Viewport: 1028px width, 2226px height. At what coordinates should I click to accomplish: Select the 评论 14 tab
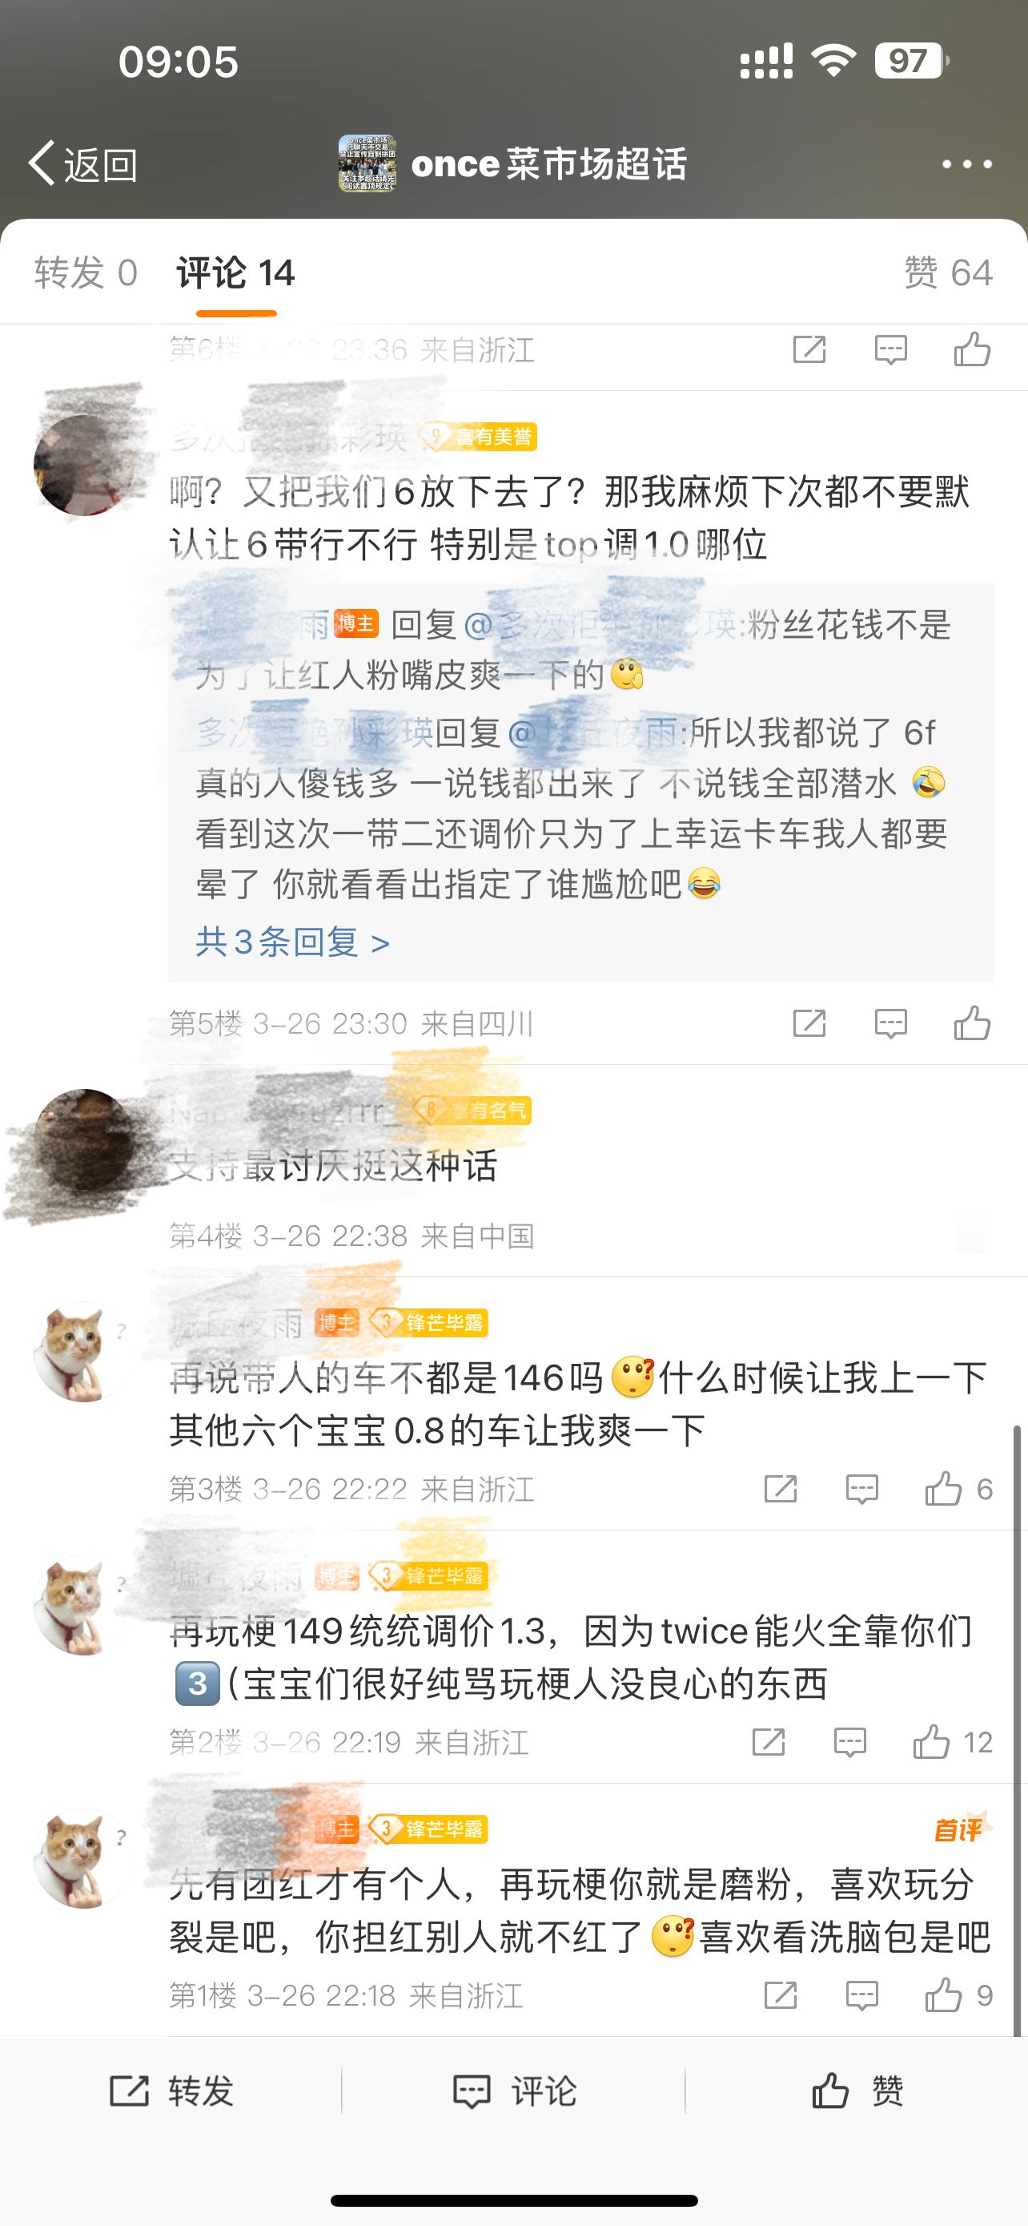pos(235,273)
